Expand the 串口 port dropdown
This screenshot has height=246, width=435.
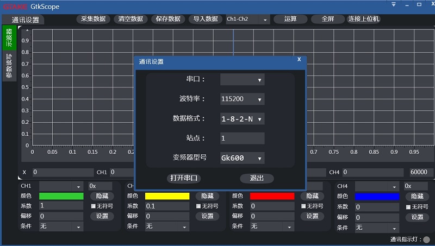[242, 79]
